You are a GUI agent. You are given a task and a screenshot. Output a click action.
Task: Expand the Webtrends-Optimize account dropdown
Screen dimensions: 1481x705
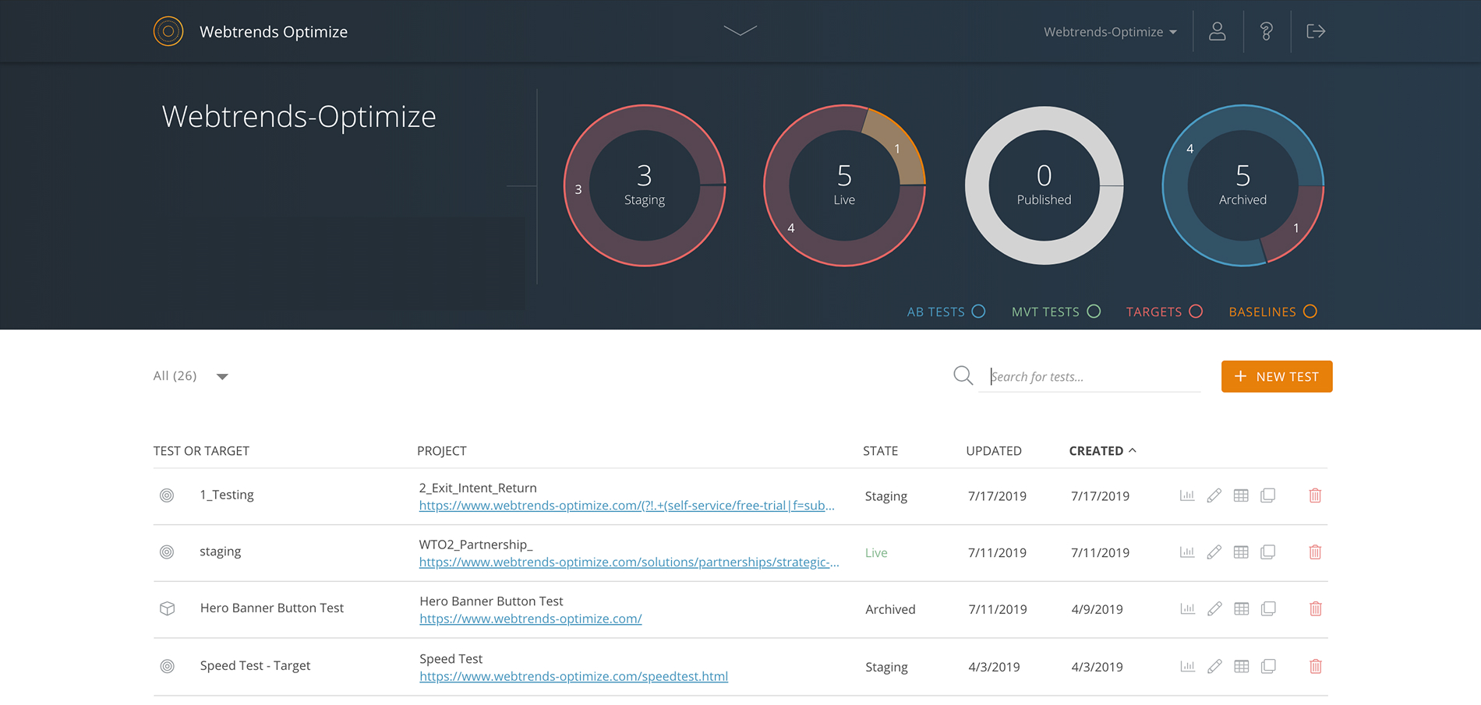click(1110, 32)
